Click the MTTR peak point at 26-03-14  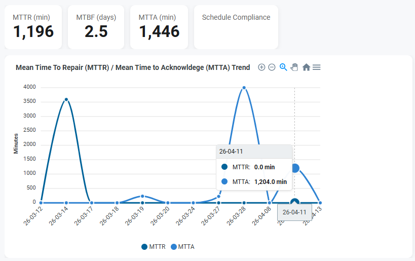66,100
